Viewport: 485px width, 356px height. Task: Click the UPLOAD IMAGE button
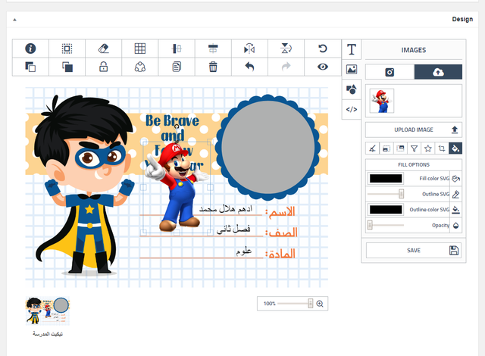pyautogui.click(x=414, y=130)
